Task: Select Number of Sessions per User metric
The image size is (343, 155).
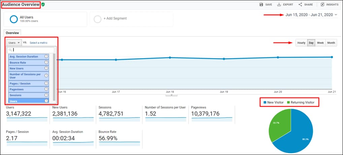Action: 29,76
